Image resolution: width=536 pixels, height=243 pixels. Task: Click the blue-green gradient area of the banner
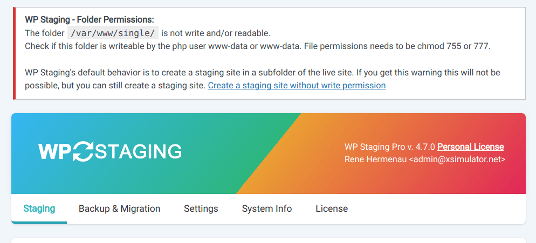[x=137, y=178]
